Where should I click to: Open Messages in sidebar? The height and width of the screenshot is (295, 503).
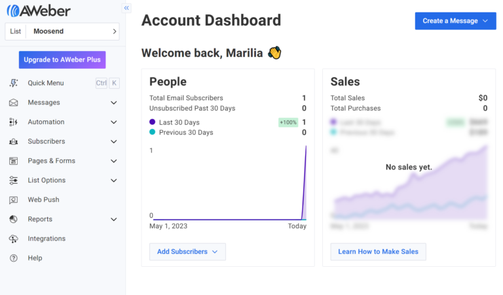point(44,103)
